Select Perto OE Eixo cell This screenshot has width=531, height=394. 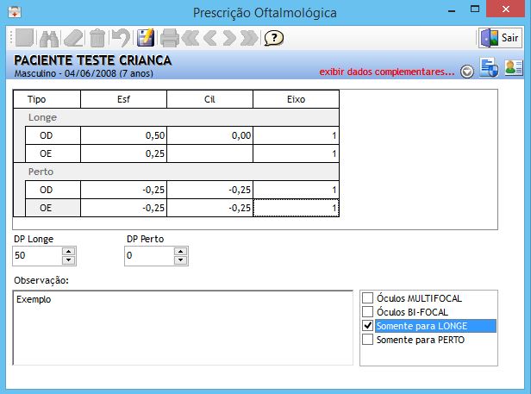296,208
